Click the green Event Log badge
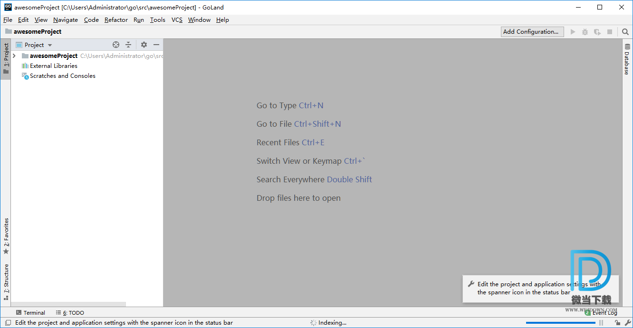Image resolution: width=633 pixels, height=328 pixels. point(588,313)
